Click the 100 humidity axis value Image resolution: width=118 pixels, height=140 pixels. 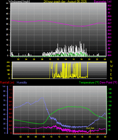(4, 86)
